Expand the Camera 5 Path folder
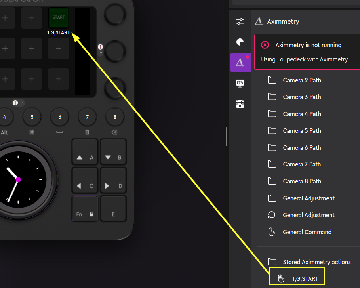Screen dimensions: 360x288 [x=301, y=131]
